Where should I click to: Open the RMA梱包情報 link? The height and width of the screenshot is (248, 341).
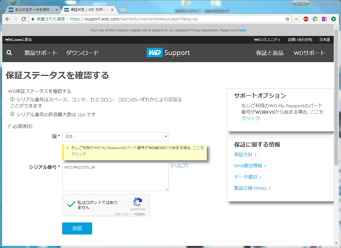(x=250, y=166)
